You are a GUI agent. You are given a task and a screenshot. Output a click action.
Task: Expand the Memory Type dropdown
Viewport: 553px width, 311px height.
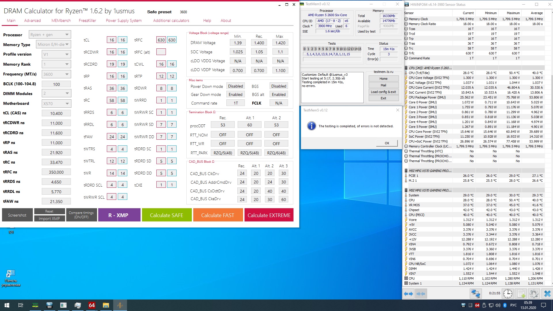pos(53,44)
